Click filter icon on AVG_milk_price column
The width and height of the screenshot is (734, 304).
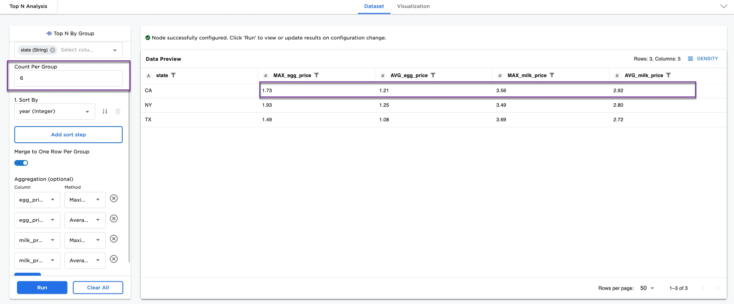[668, 75]
